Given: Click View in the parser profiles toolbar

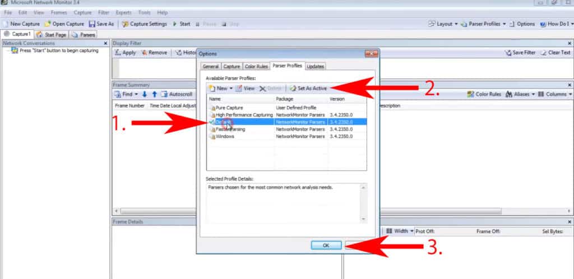Looking at the screenshot, I should coord(246,89).
